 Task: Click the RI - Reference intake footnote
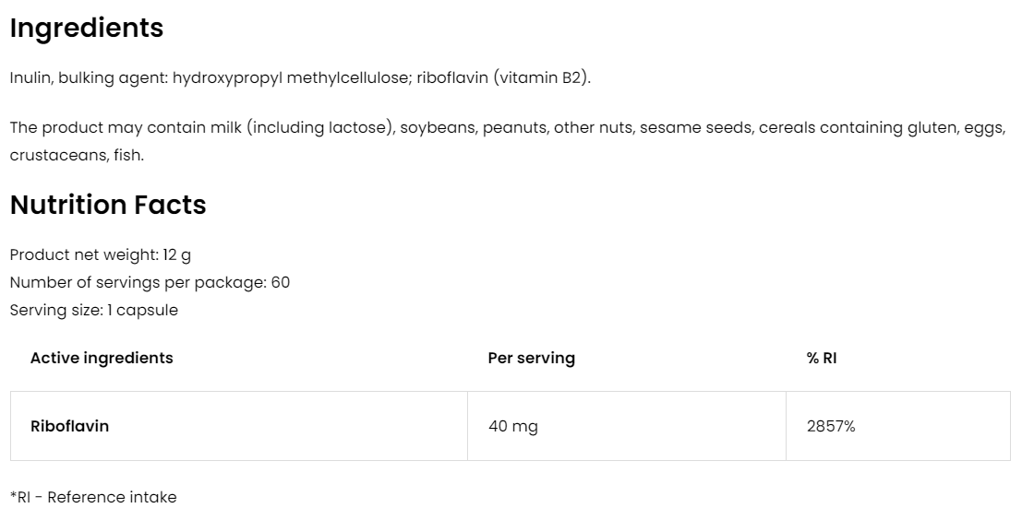(93, 497)
